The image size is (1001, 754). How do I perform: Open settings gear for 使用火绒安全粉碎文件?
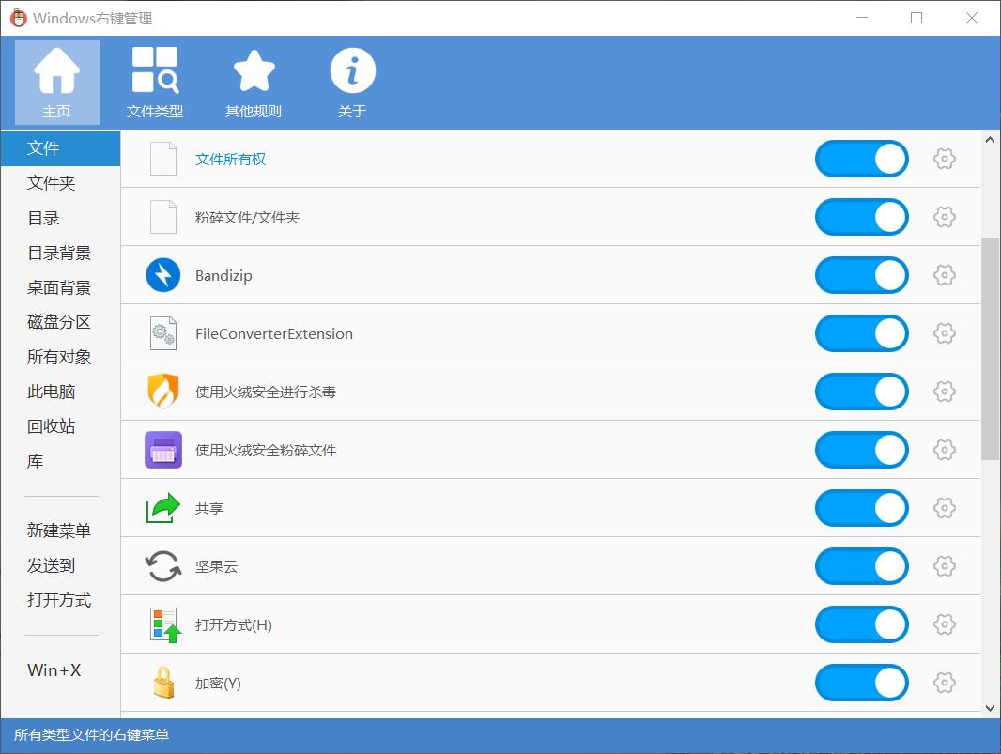pyautogui.click(x=944, y=450)
